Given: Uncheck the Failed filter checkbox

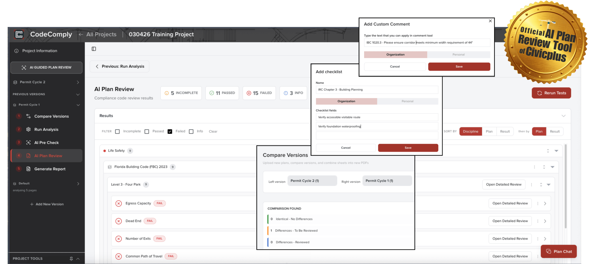Looking at the screenshot, I should (170, 131).
